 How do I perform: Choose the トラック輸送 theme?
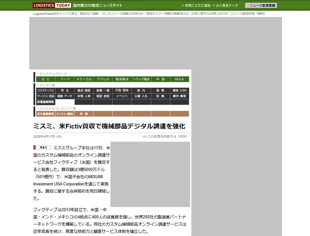pyautogui.click(x=141, y=79)
